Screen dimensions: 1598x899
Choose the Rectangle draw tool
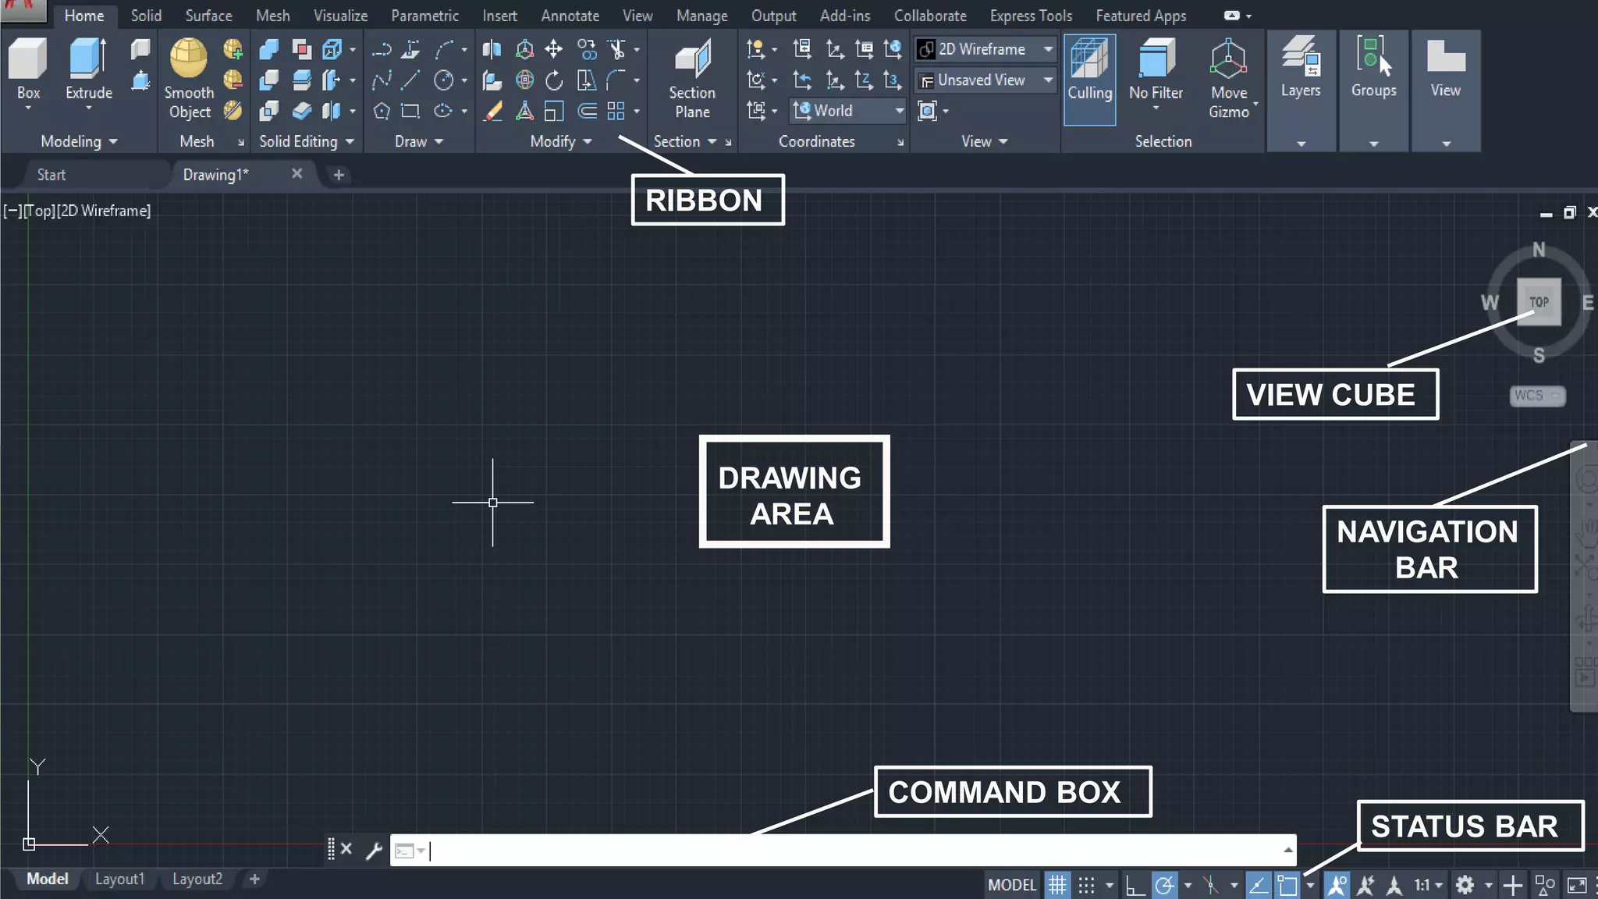point(411,111)
